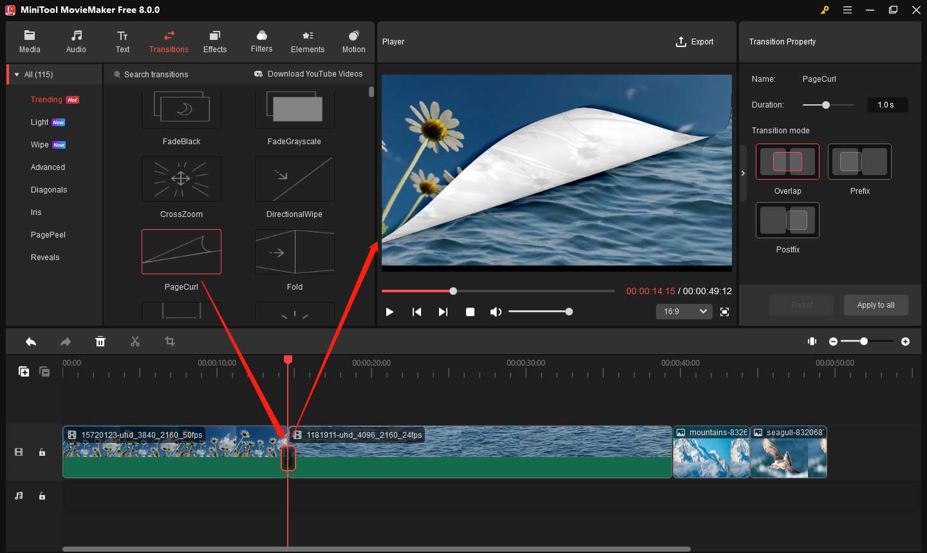Select the Fold transition thumbnail
927x553 pixels.
[295, 252]
